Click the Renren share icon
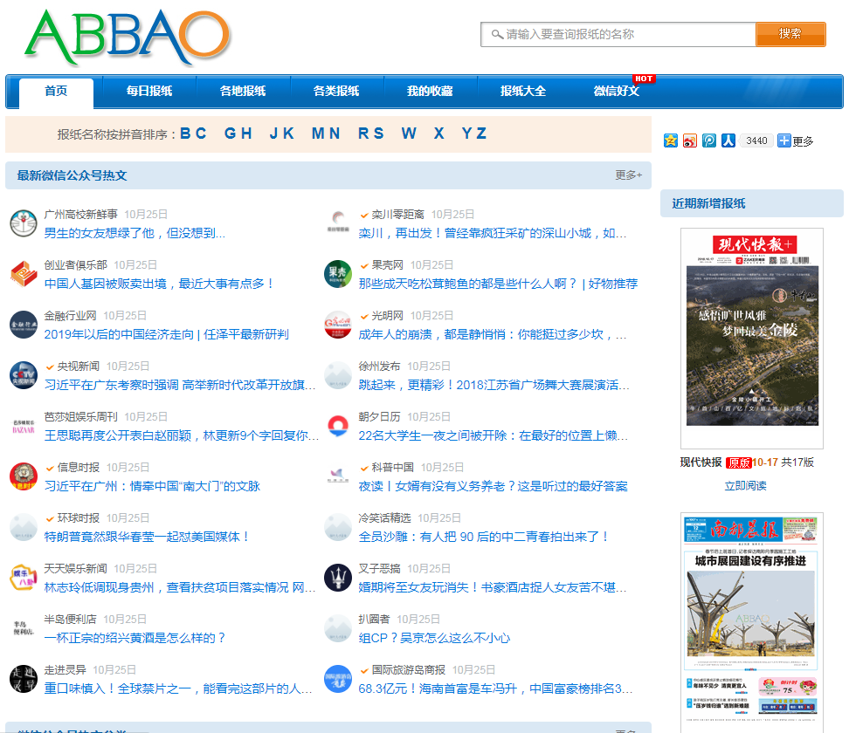849x733 pixels. click(728, 141)
